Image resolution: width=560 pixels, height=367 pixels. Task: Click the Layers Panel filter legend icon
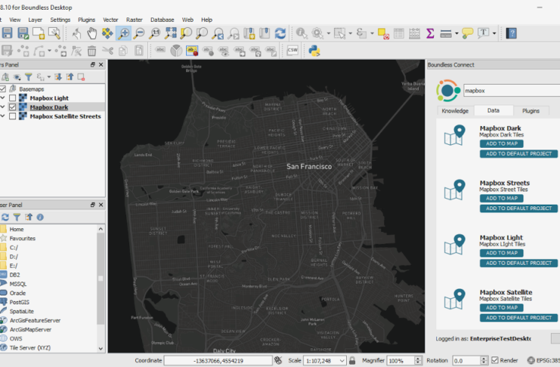29,77
